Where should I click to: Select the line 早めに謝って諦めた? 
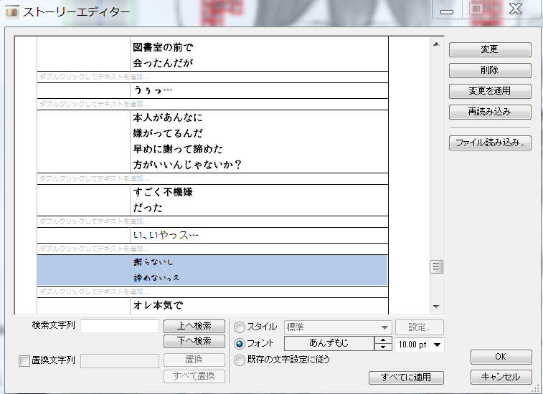click(x=178, y=150)
